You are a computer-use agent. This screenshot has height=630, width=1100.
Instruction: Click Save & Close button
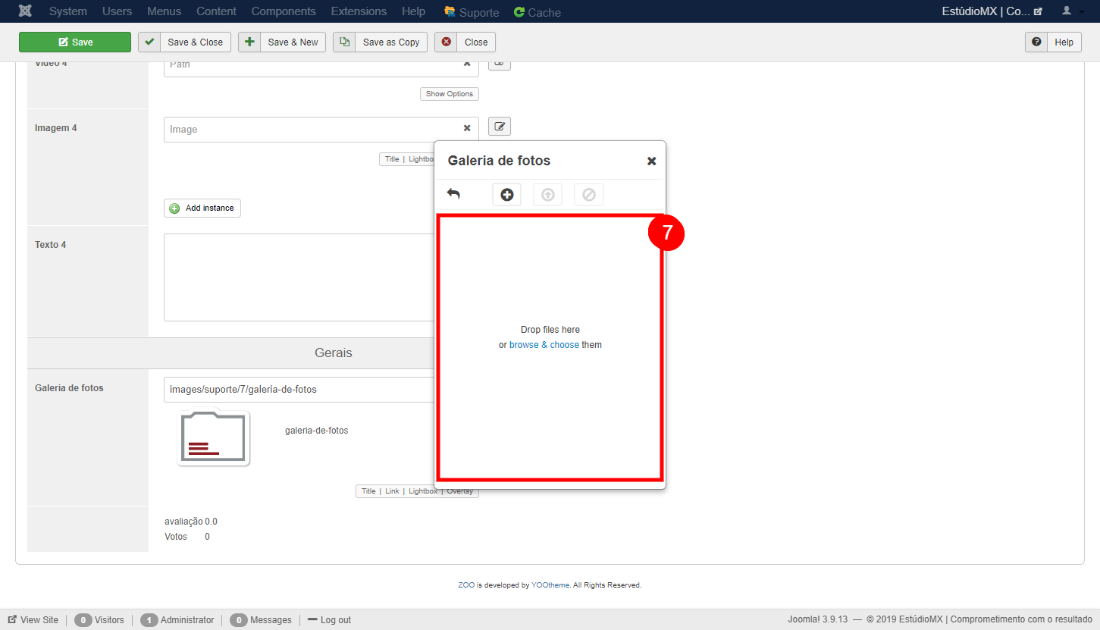[x=184, y=42]
